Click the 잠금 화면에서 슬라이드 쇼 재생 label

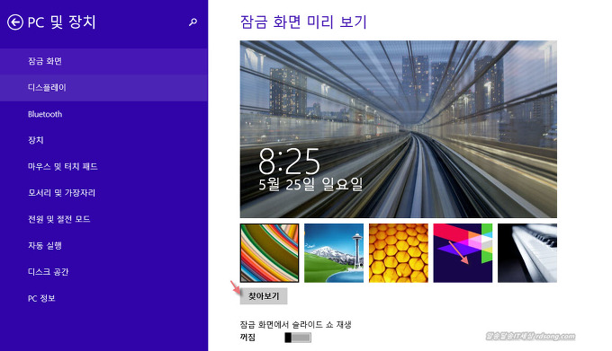click(295, 325)
